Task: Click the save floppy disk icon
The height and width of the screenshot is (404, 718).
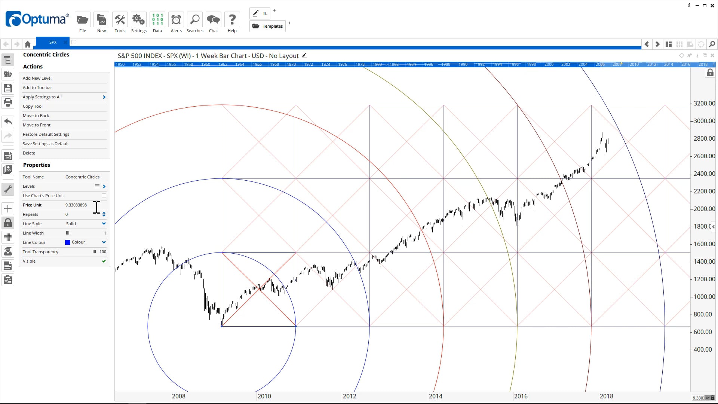Action: (x=8, y=88)
